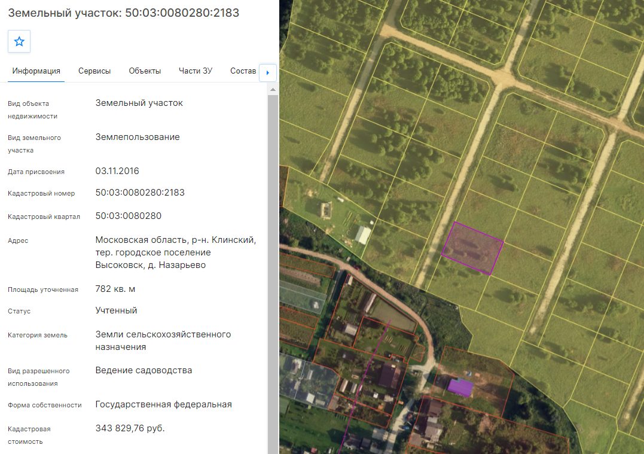The image size is (644, 454).
Task: Click the label Кадастровая стоимость
Action: [29, 435]
